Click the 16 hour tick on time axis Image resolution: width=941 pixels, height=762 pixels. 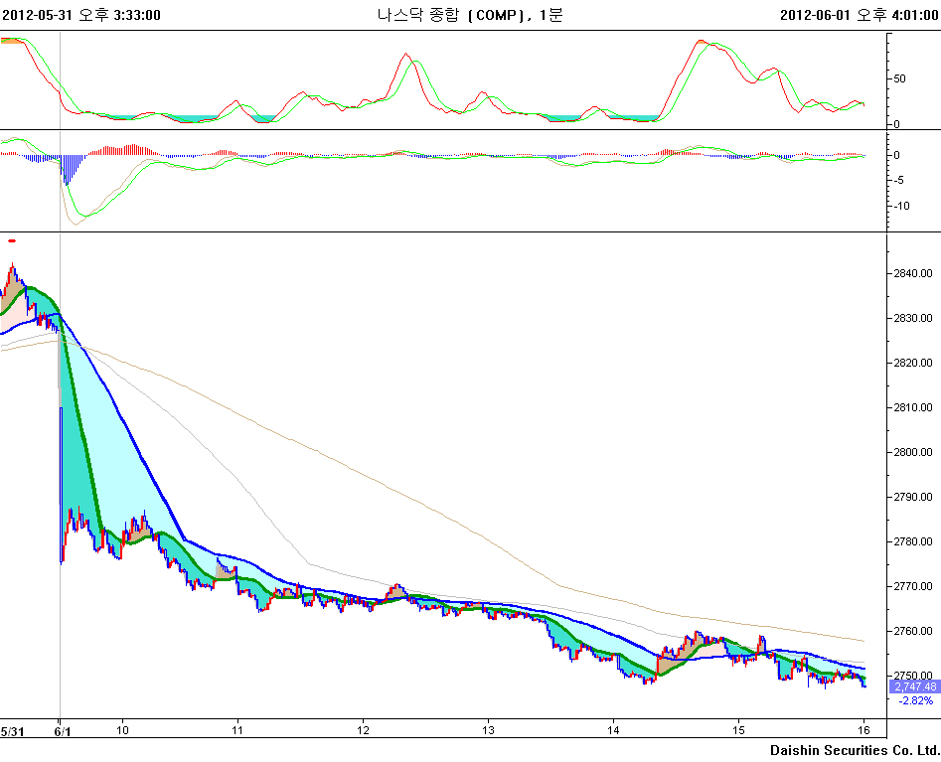pyautogui.click(x=863, y=730)
